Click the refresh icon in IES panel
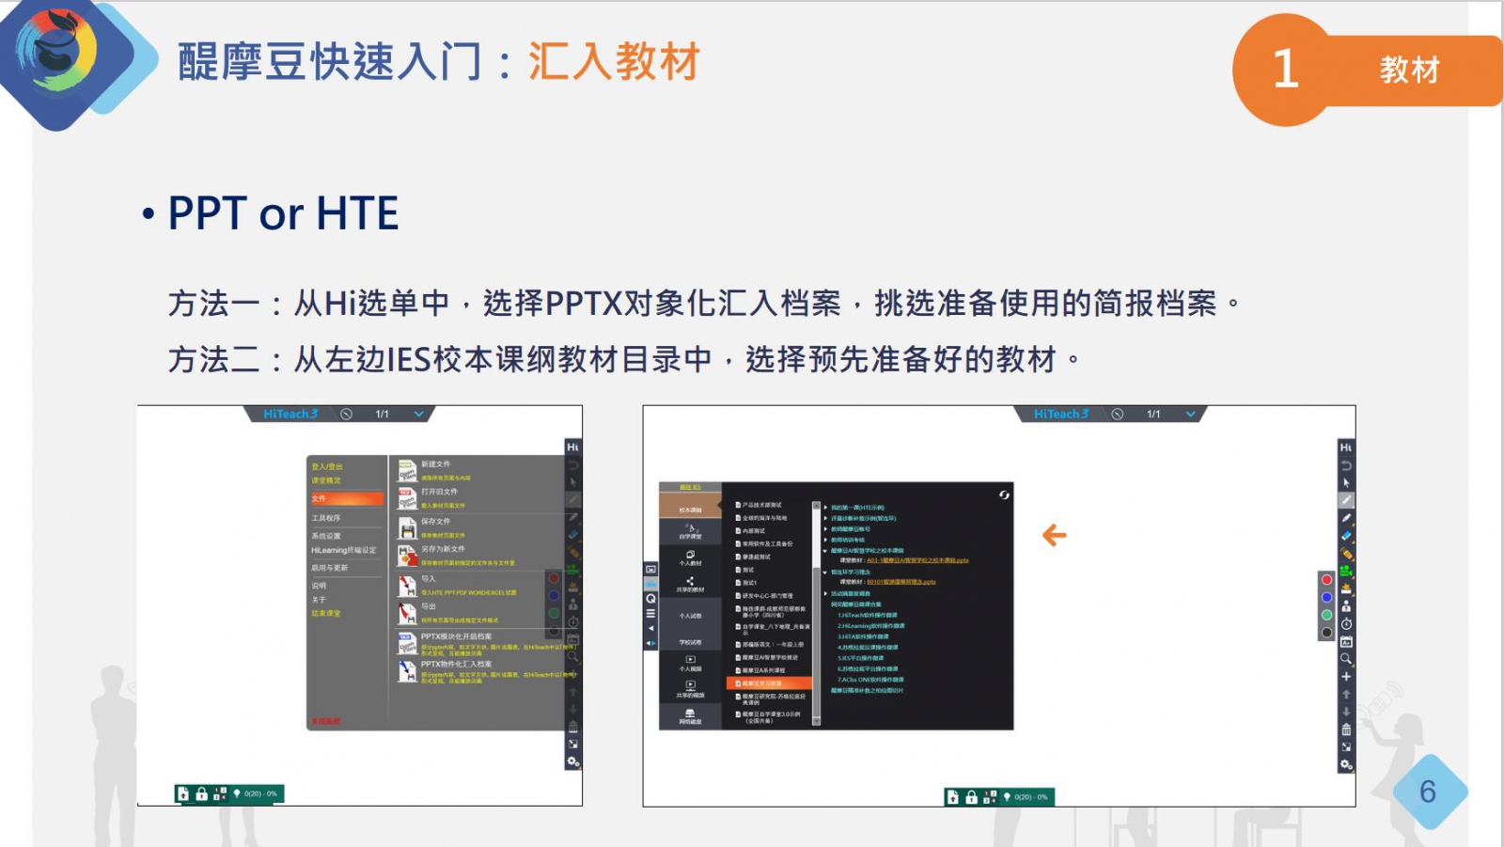1504x847 pixels. click(x=1004, y=494)
